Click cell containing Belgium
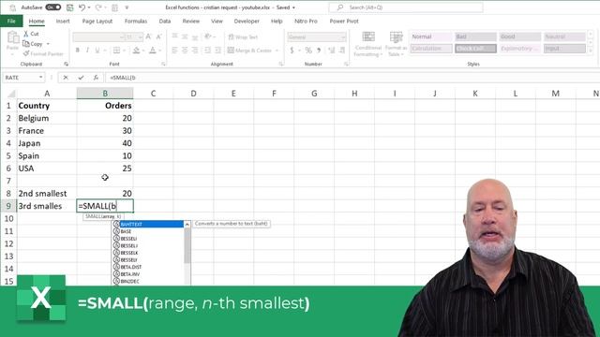 (47, 118)
